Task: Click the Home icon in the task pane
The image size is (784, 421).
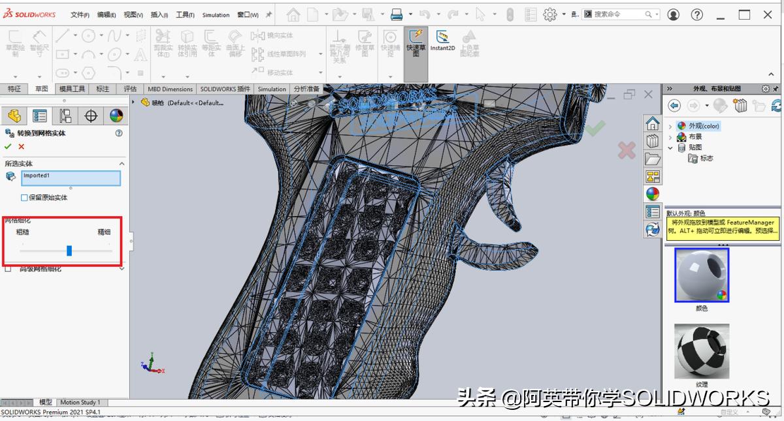Action: 651,123
